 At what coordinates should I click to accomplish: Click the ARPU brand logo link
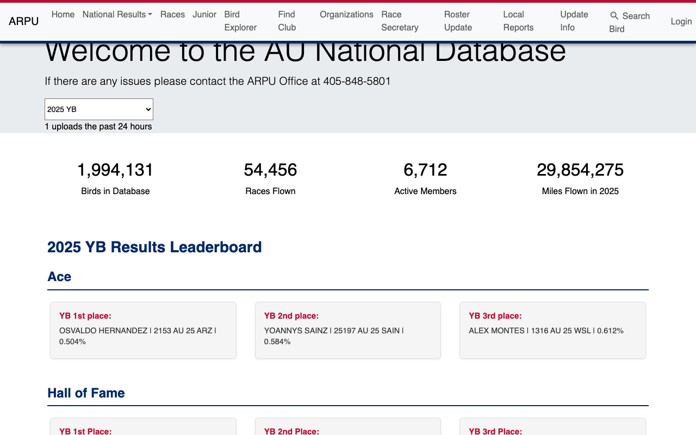pos(24,21)
